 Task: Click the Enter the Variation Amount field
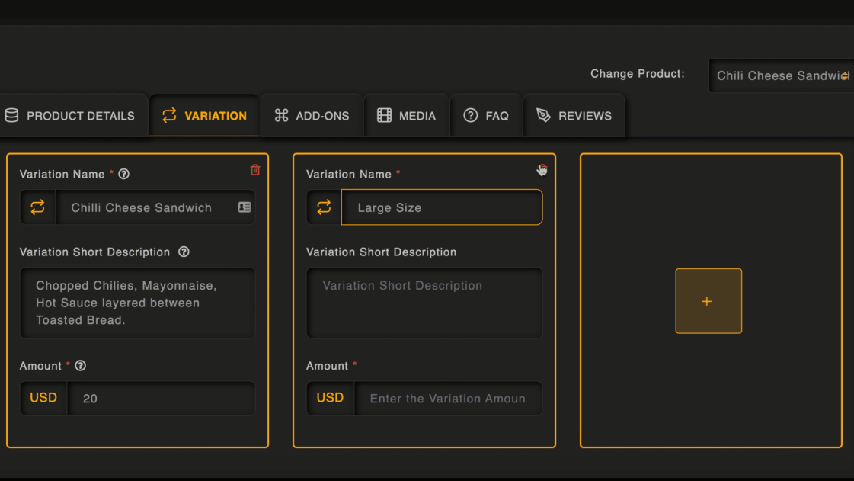447,399
